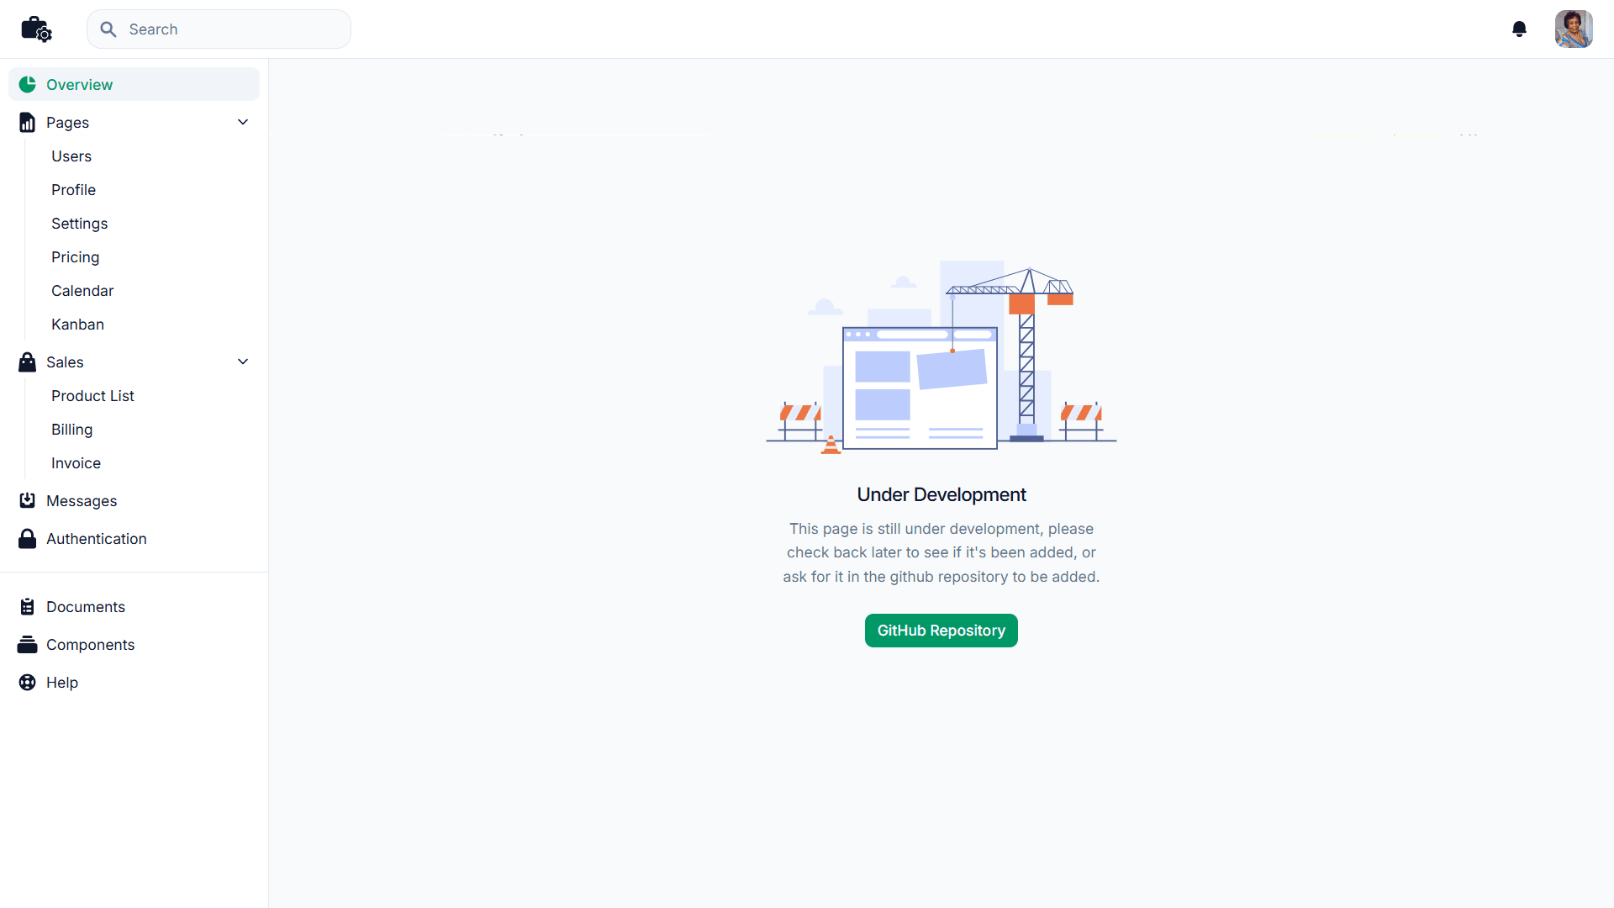Go to the Users page
This screenshot has width=1614, height=908.
(71, 156)
